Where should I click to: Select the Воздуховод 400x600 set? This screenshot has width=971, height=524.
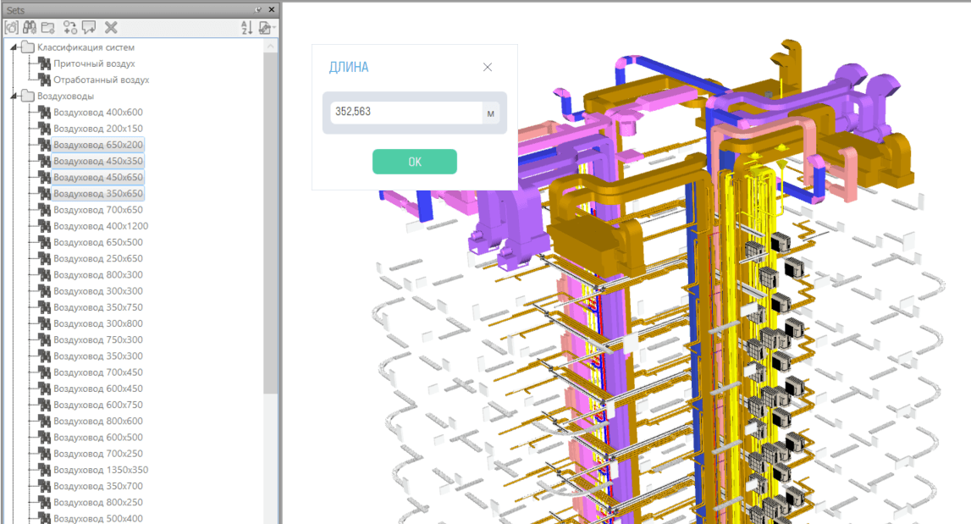98,113
